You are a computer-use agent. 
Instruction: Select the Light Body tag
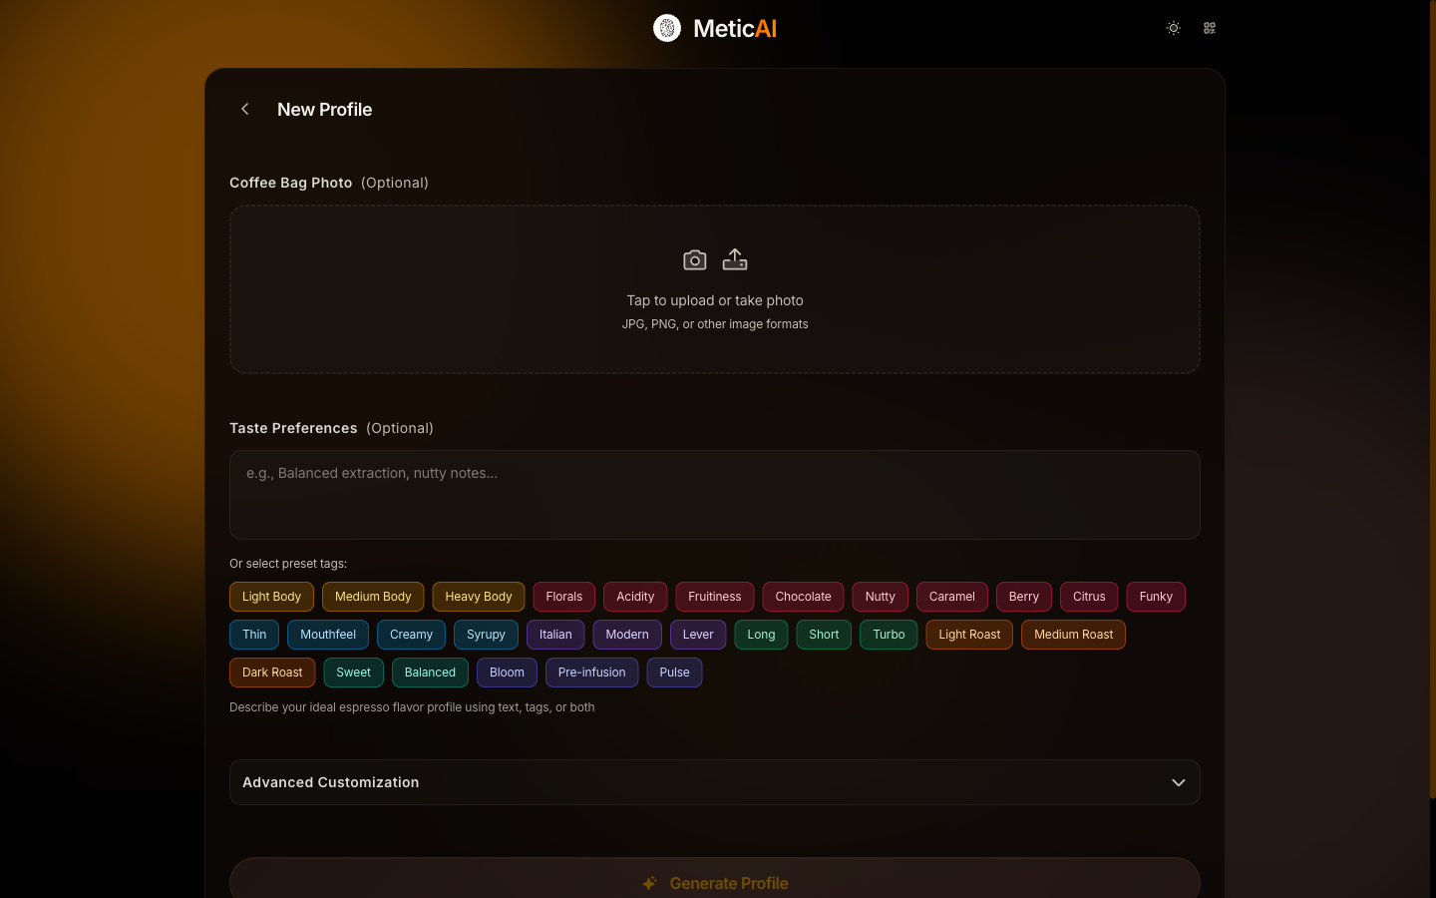click(x=271, y=597)
